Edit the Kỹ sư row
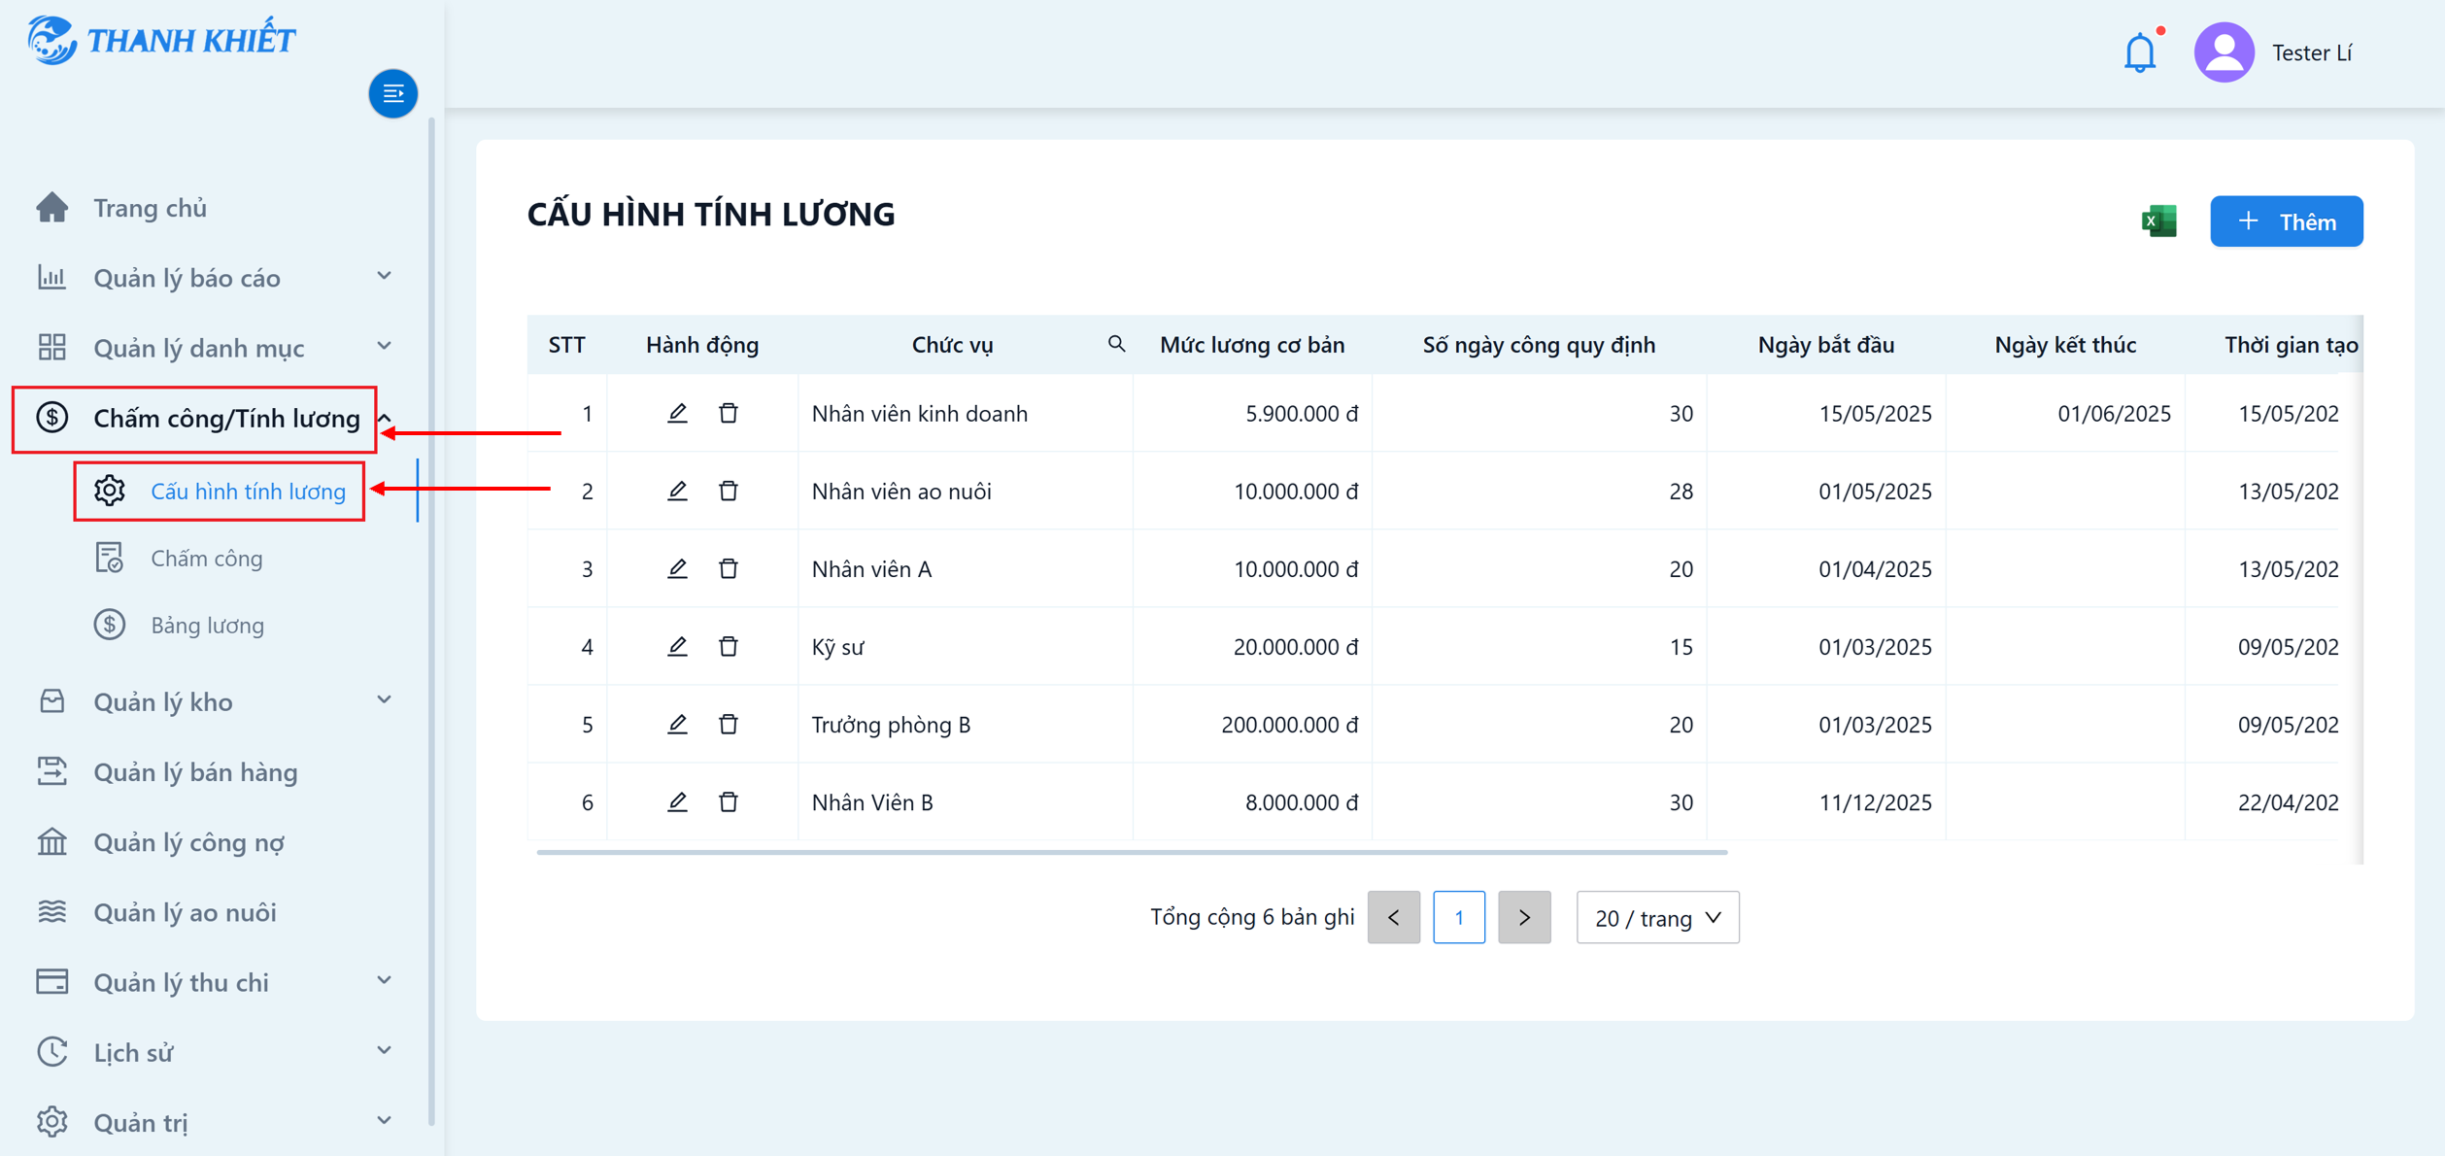 [677, 646]
